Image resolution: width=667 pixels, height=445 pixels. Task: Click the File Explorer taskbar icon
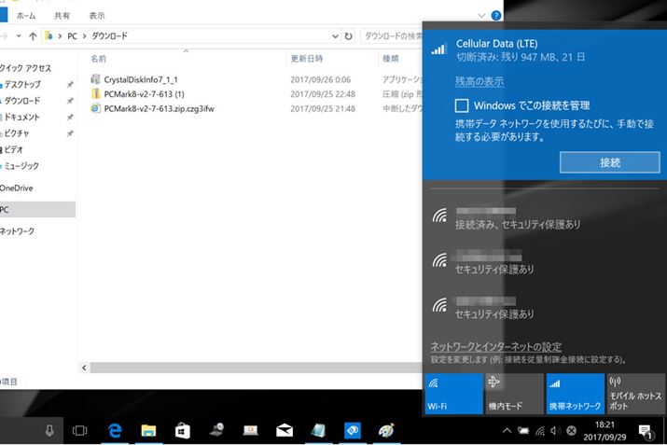point(148,430)
